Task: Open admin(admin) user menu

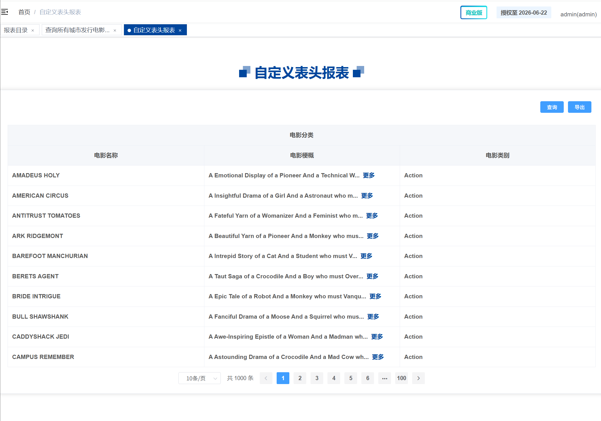Action: (578, 14)
